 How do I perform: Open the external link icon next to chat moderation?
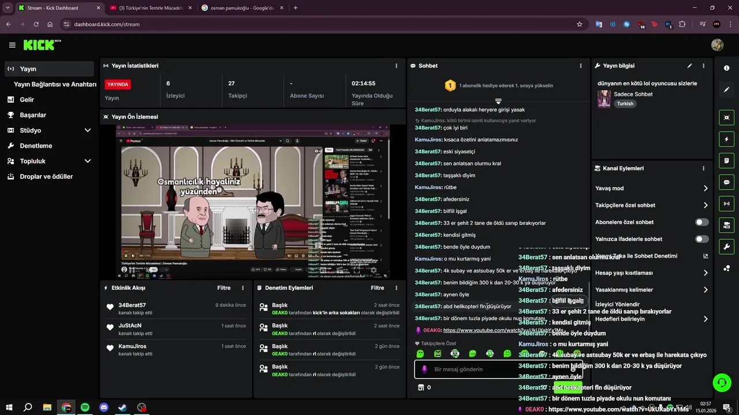[x=706, y=256]
